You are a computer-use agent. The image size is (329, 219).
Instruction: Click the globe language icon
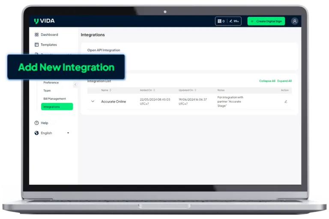coord(36,133)
